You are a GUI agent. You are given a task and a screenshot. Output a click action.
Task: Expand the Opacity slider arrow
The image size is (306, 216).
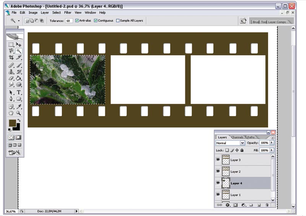[272, 143]
